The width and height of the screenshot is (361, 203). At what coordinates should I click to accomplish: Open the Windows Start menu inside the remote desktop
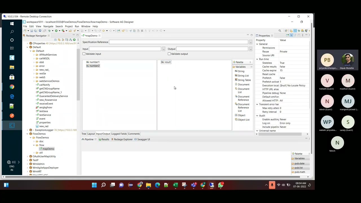[x=12, y=24]
